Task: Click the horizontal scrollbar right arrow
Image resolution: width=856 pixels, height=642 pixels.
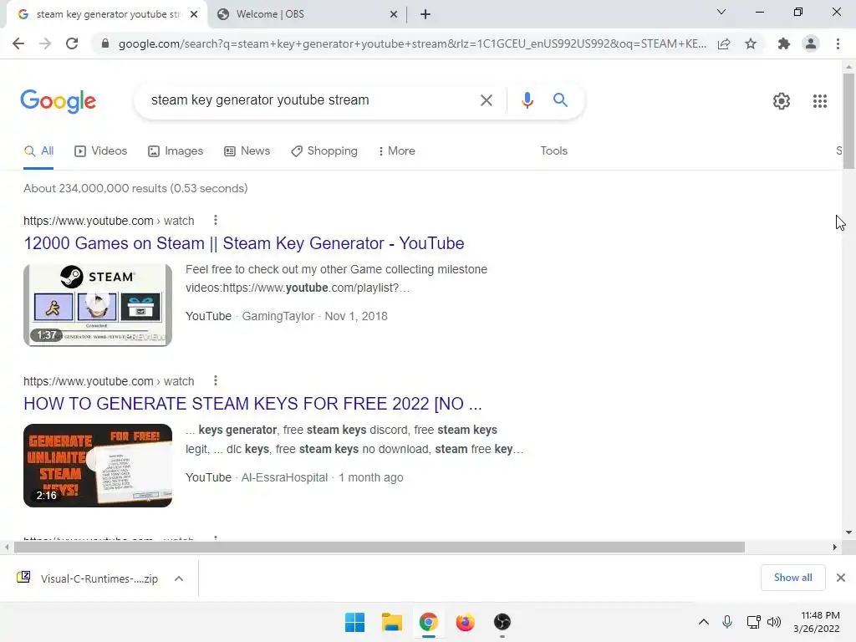Action: coord(835,547)
